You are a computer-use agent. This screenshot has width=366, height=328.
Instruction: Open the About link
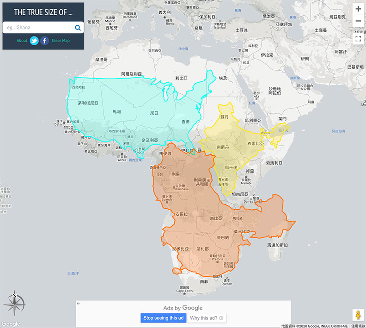(x=22, y=41)
